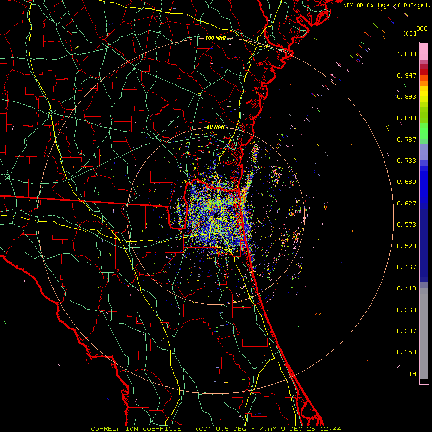The width and height of the screenshot is (432, 432).
Task: Click the 0.307 color scale value
Action: tap(407, 331)
